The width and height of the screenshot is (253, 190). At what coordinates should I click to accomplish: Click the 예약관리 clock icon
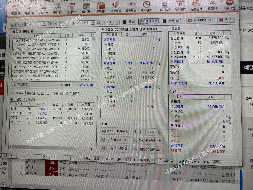147,6
